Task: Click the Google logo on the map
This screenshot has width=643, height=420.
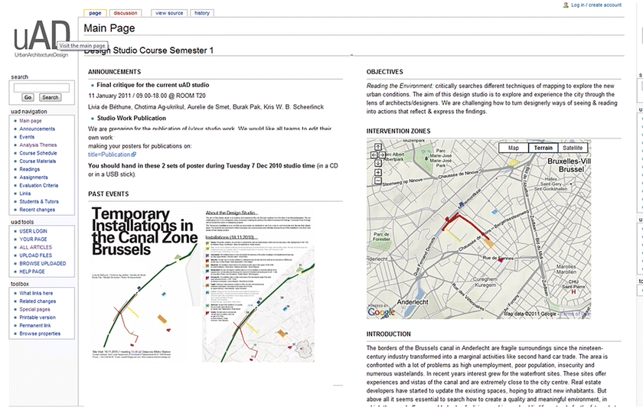Action: point(381,312)
